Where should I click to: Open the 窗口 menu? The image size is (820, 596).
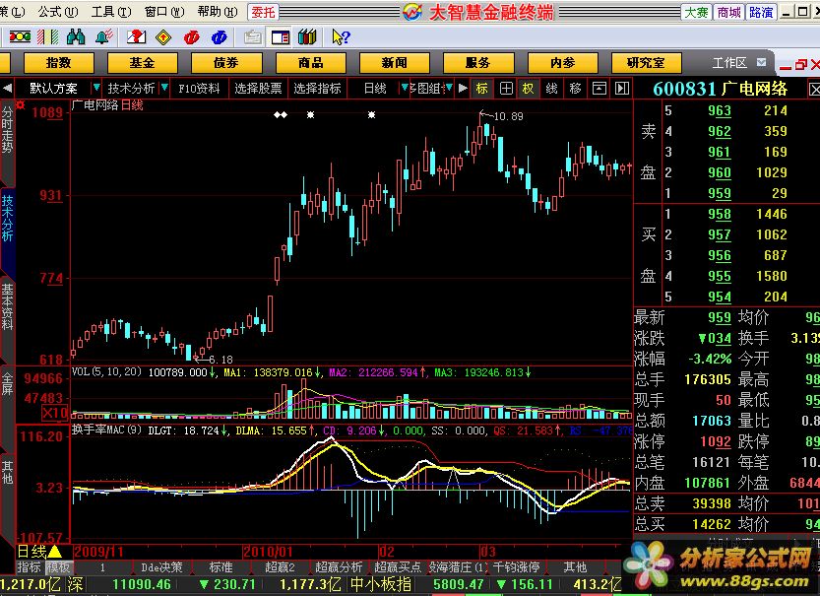tap(164, 12)
